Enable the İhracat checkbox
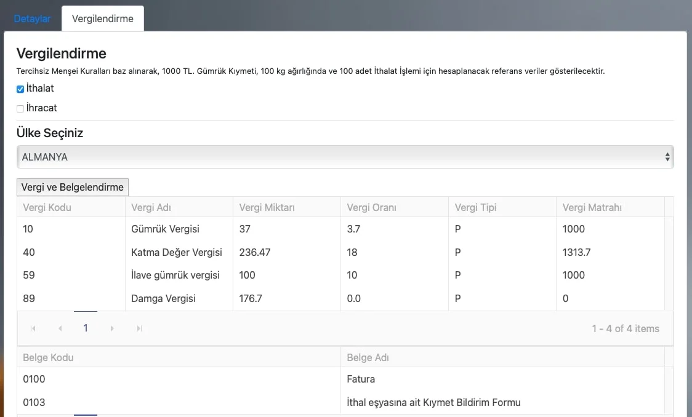The image size is (692, 417). 20,109
